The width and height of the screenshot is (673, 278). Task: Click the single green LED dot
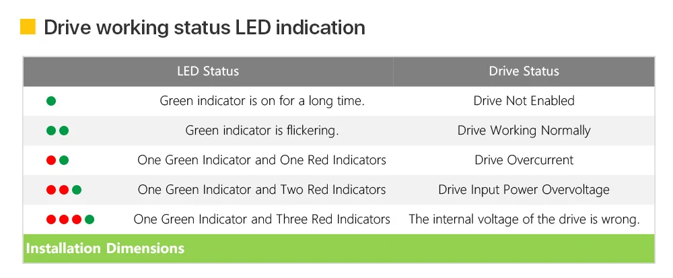(51, 101)
